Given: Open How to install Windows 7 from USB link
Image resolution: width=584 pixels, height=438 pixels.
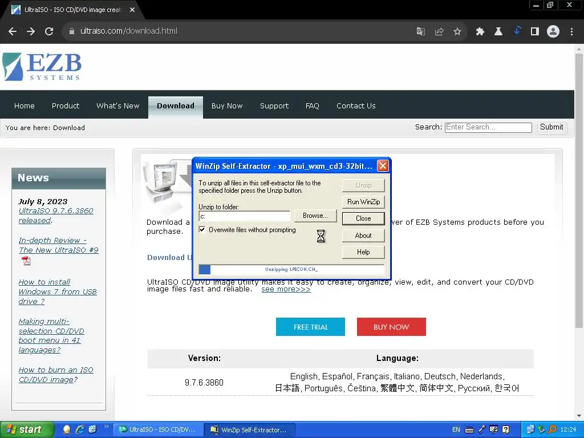Looking at the screenshot, I should pos(58,291).
